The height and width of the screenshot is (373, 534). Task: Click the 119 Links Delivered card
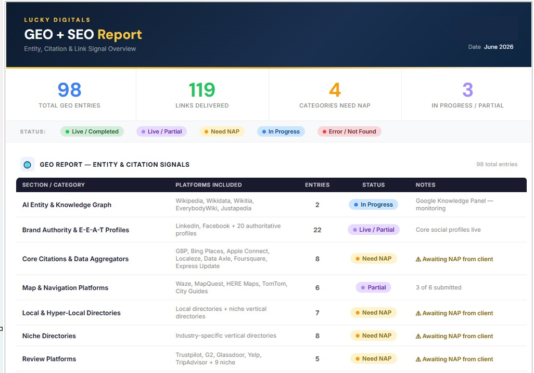[202, 95]
